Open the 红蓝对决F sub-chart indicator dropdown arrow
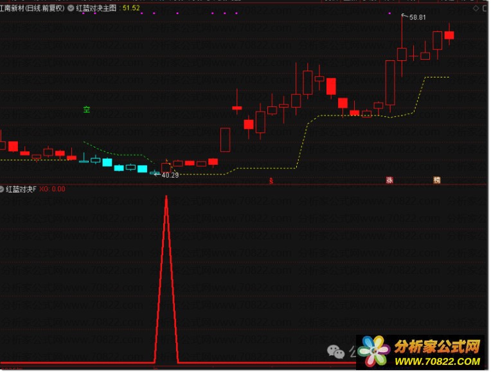The image size is (491, 372). [x=1, y=189]
